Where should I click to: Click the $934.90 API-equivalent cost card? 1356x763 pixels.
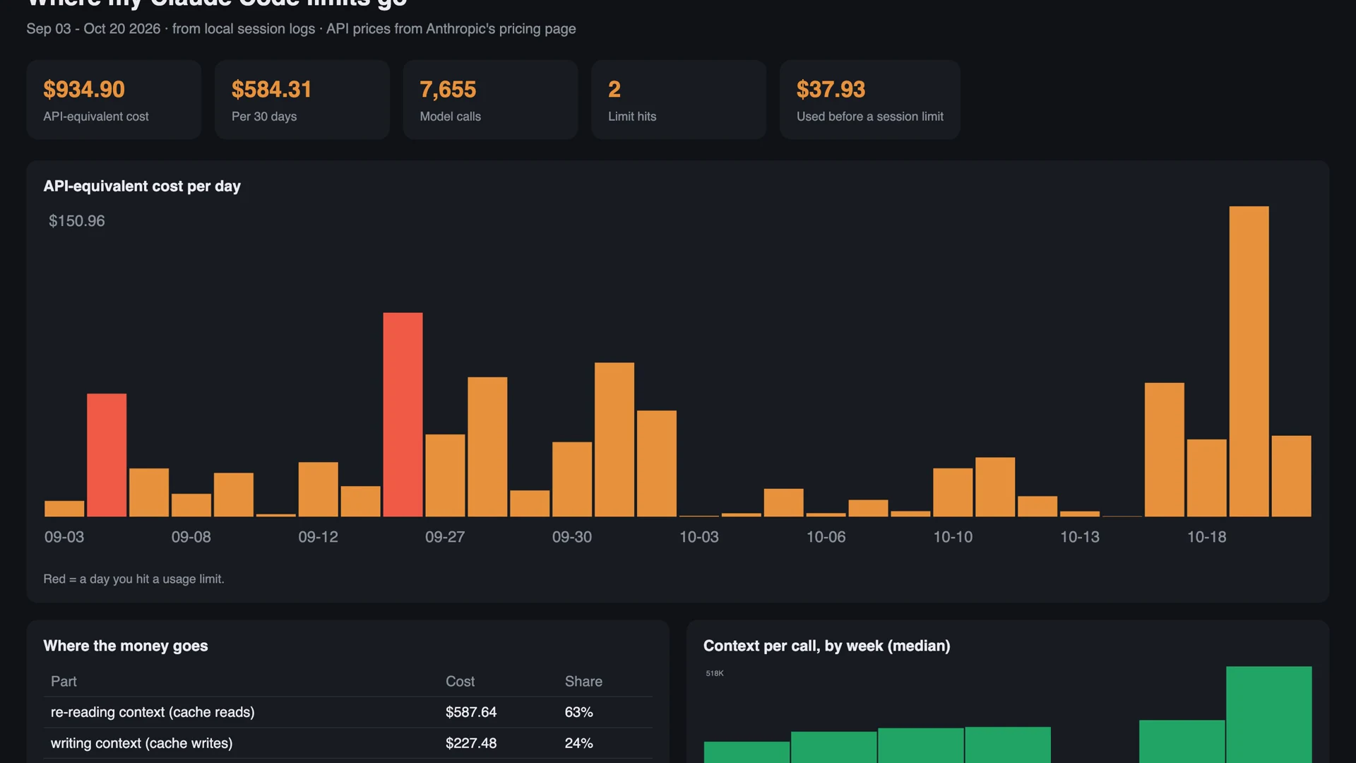[114, 100]
